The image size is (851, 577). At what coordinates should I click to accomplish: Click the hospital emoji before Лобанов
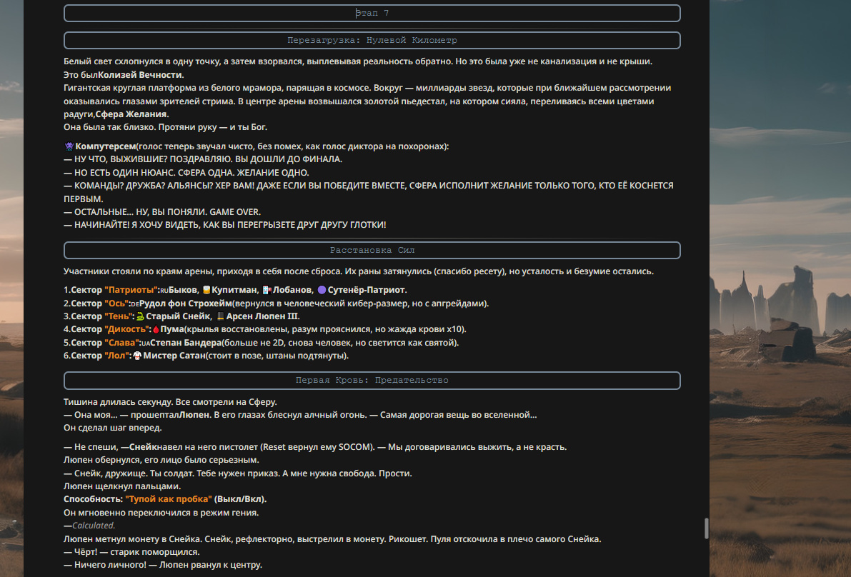(x=267, y=290)
